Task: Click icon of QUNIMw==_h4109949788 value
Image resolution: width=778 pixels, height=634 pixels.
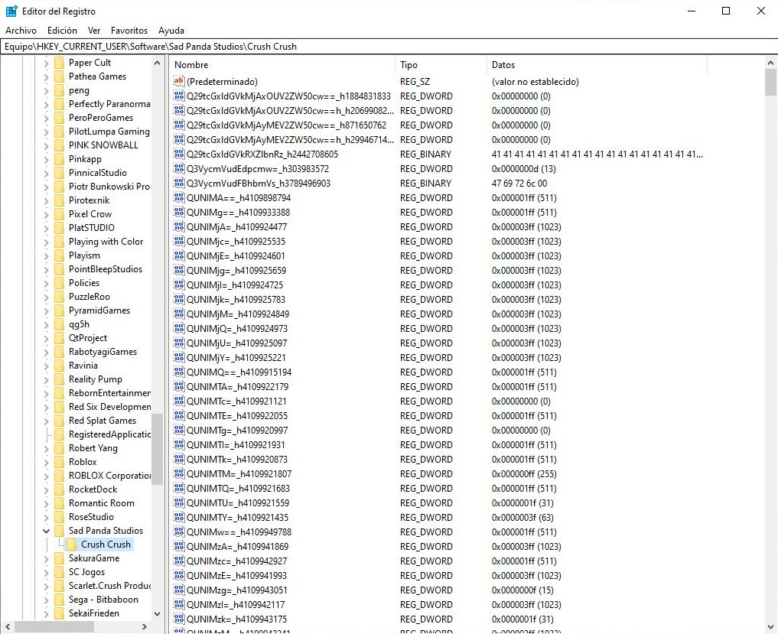Action: point(178,532)
